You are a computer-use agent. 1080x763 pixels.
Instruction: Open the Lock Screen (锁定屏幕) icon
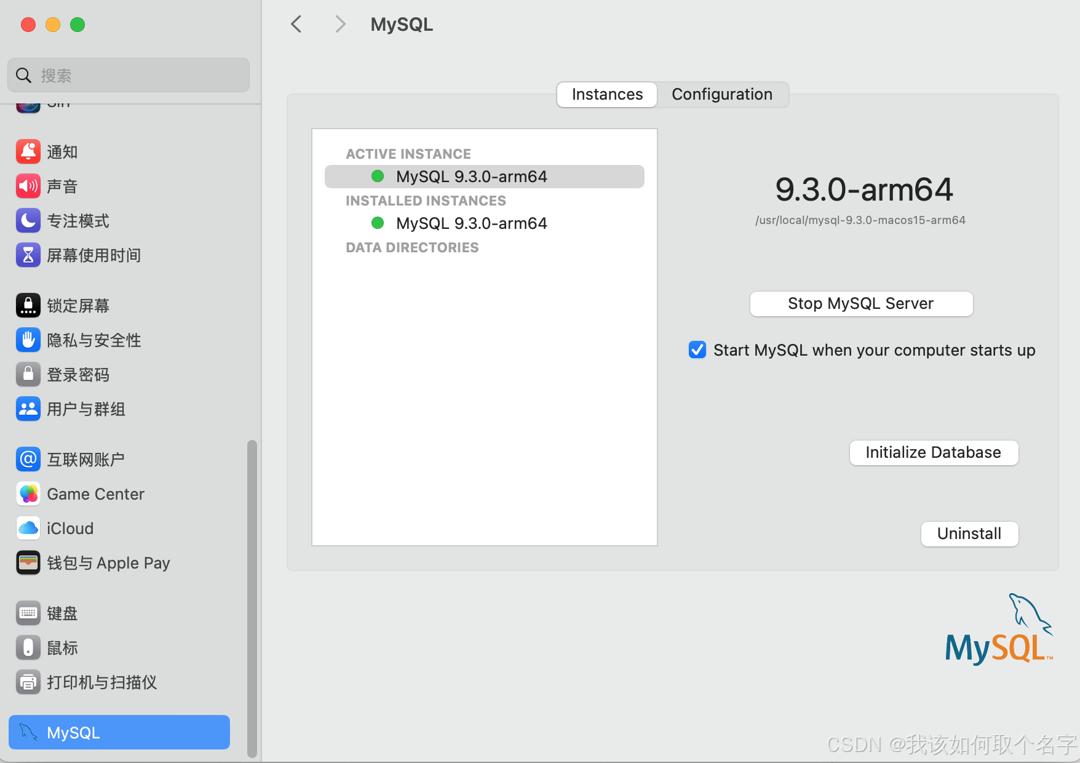(x=28, y=305)
